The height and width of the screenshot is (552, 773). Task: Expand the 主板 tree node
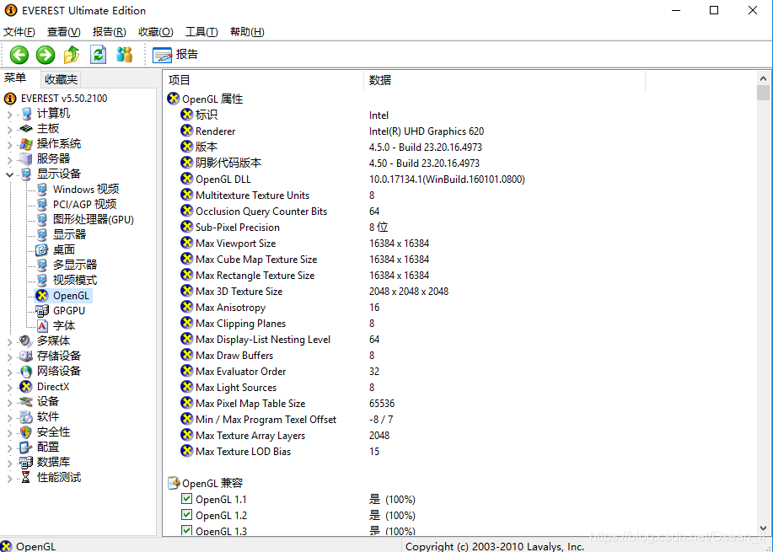click(9, 130)
